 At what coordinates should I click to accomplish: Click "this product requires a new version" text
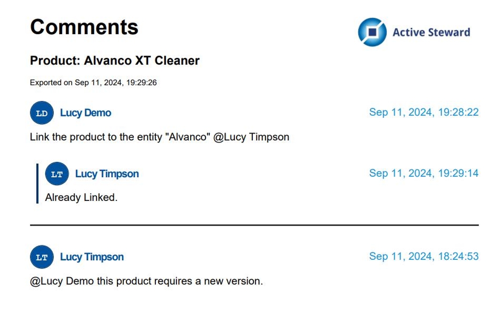(x=180, y=281)
